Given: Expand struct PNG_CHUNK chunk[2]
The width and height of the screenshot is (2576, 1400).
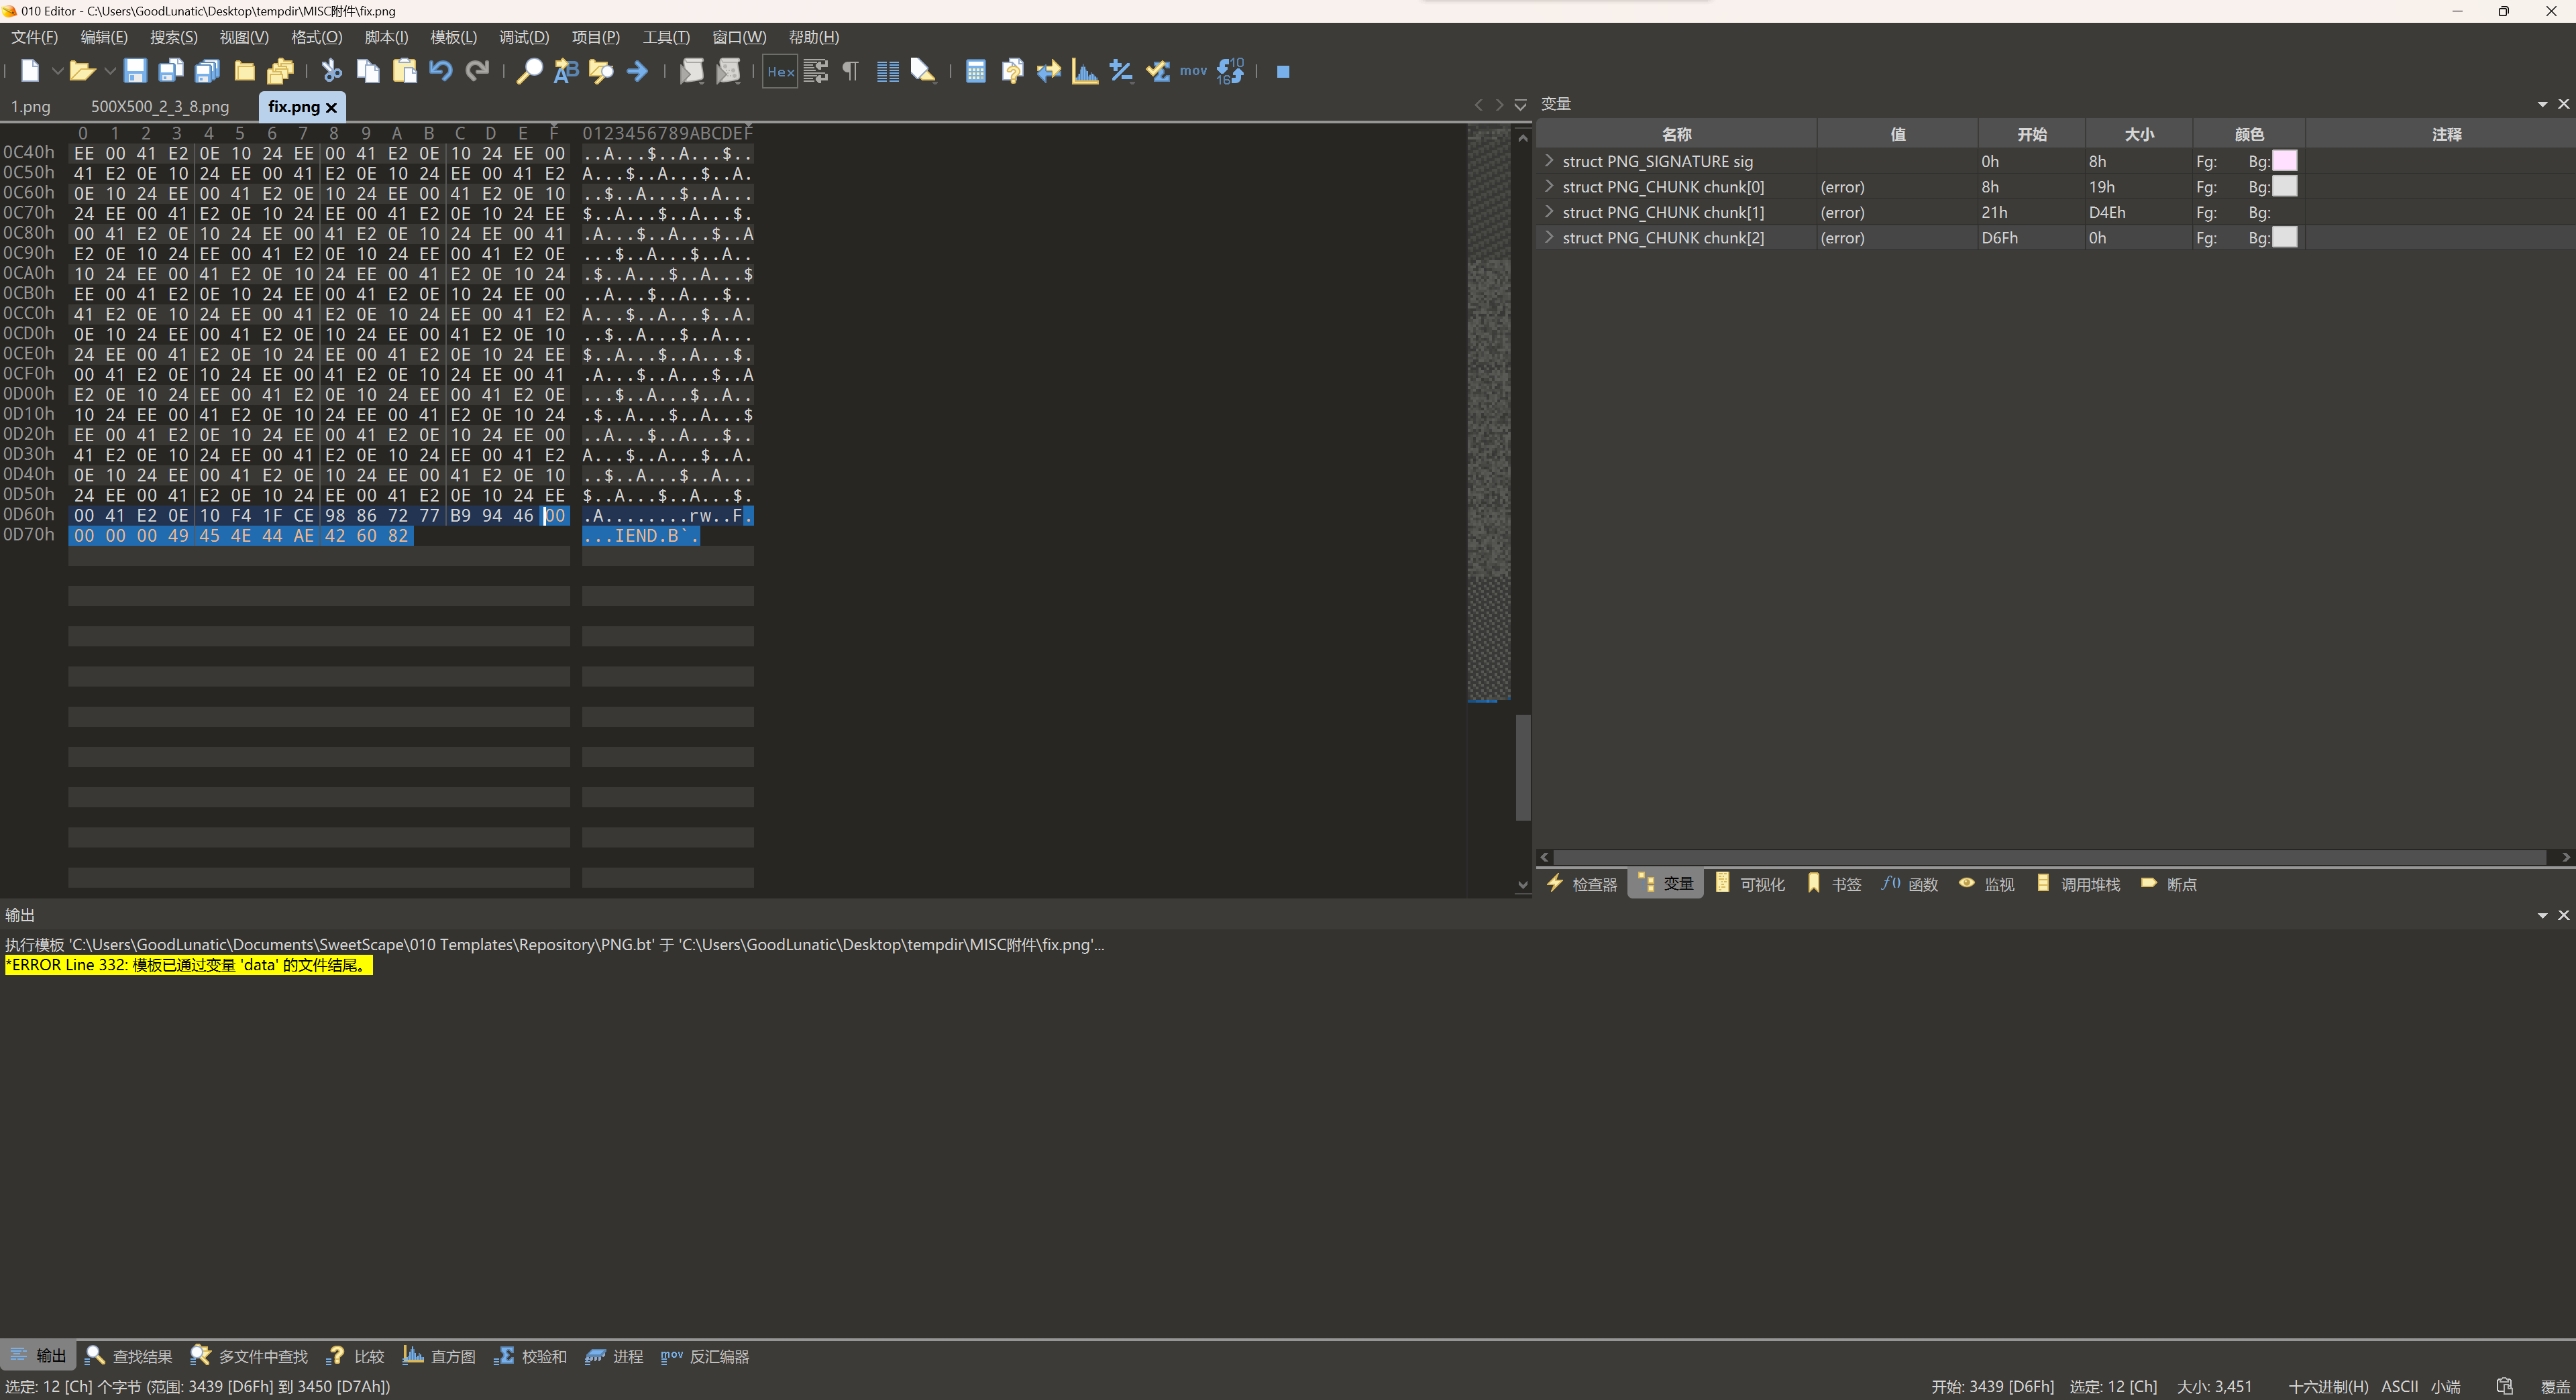Looking at the screenshot, I should 1549,237.
